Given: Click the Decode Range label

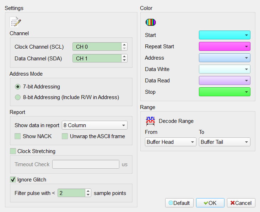Looking at the screenshot, I should 176,121.
